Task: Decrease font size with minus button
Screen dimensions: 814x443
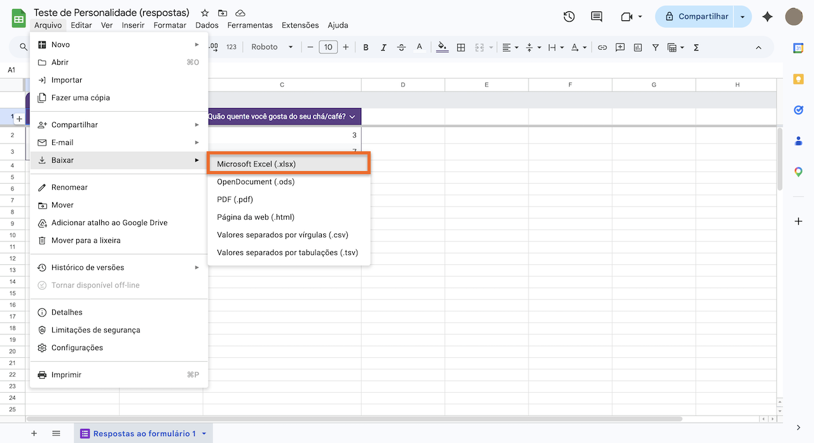Action: (310, 47)
